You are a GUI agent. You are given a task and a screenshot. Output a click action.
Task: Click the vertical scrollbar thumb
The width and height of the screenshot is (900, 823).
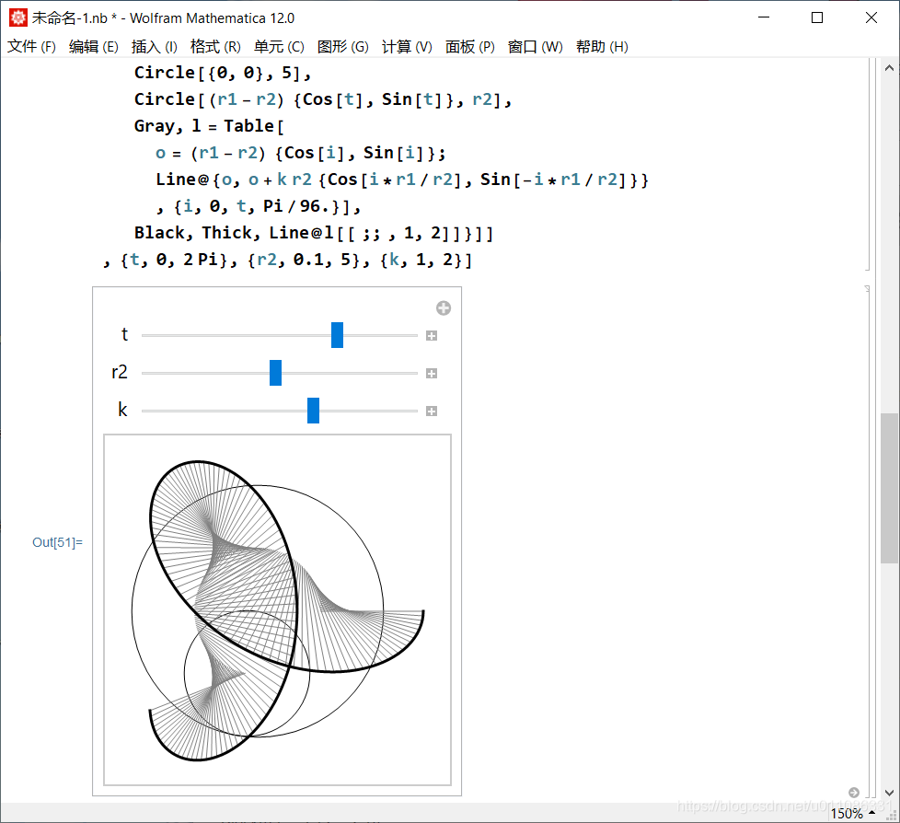[889, 488]
